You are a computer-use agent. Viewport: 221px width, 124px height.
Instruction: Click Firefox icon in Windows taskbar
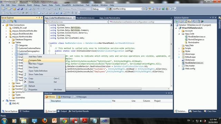tap(45, 121)
